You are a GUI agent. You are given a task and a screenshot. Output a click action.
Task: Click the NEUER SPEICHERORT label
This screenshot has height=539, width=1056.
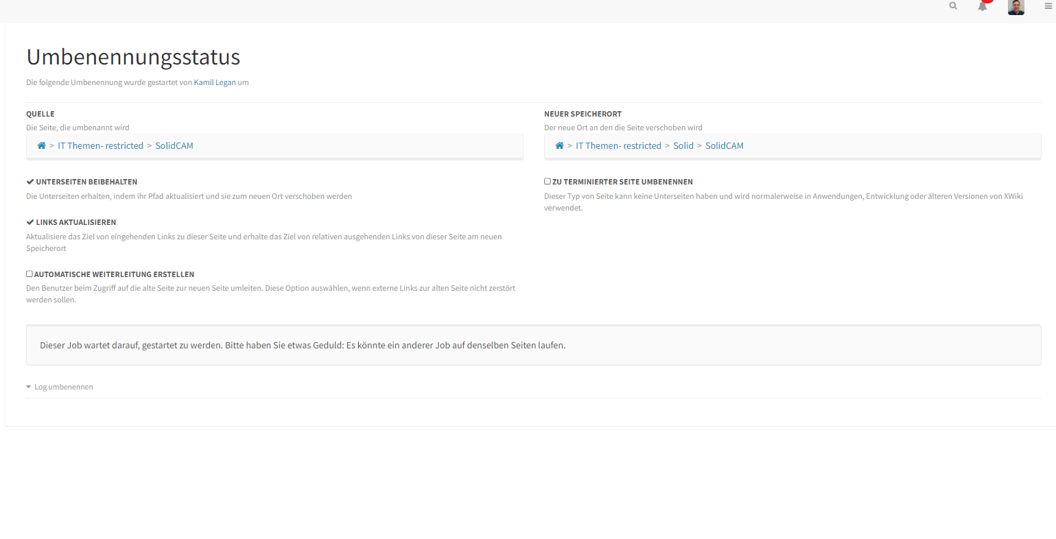point(583,114)
